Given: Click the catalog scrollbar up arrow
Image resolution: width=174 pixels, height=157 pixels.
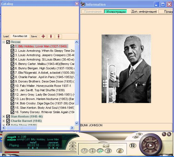Looking at the screenshot, I should coord(76,42).
